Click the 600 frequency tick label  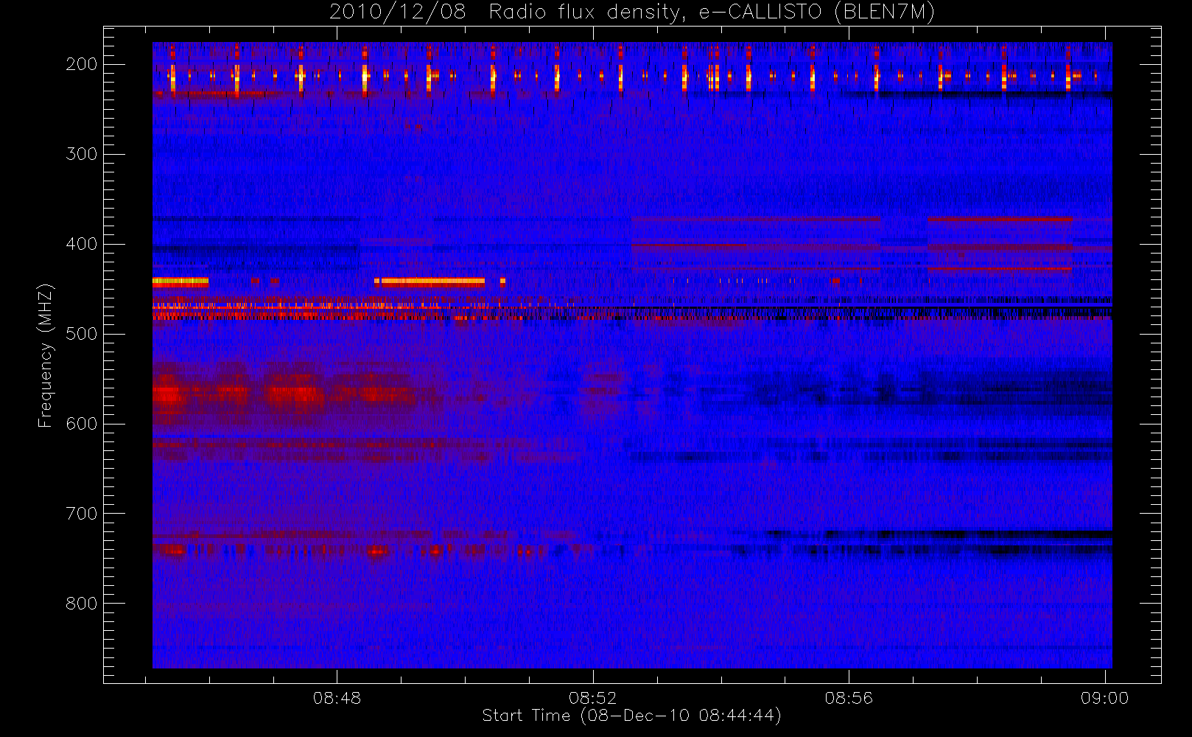tap(82, 424)
